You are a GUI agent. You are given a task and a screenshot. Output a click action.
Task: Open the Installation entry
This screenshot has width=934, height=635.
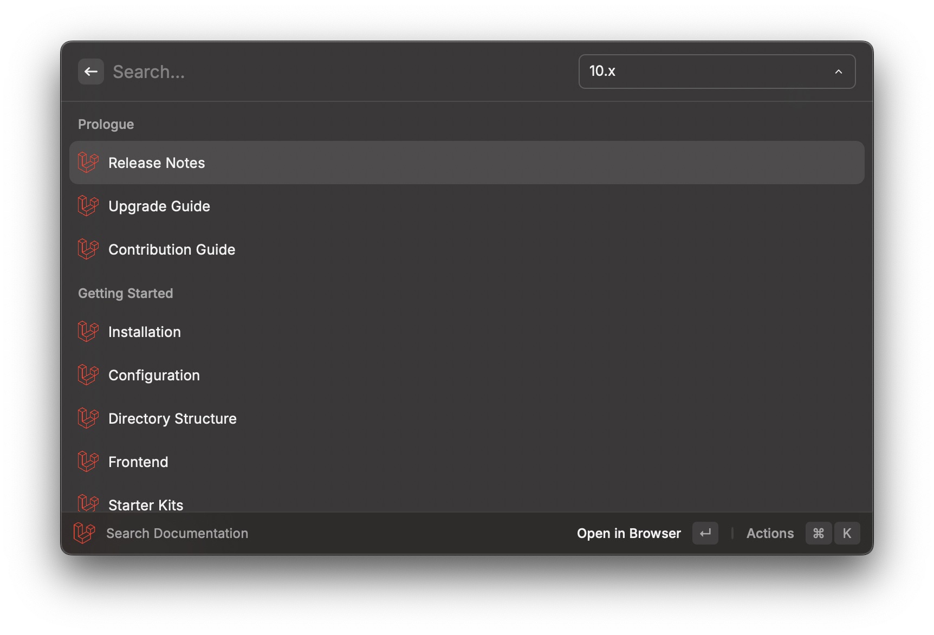[x=467, y=332]
